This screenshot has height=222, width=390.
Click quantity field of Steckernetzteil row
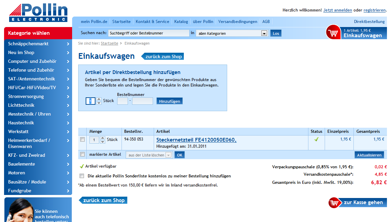(94, 140)
